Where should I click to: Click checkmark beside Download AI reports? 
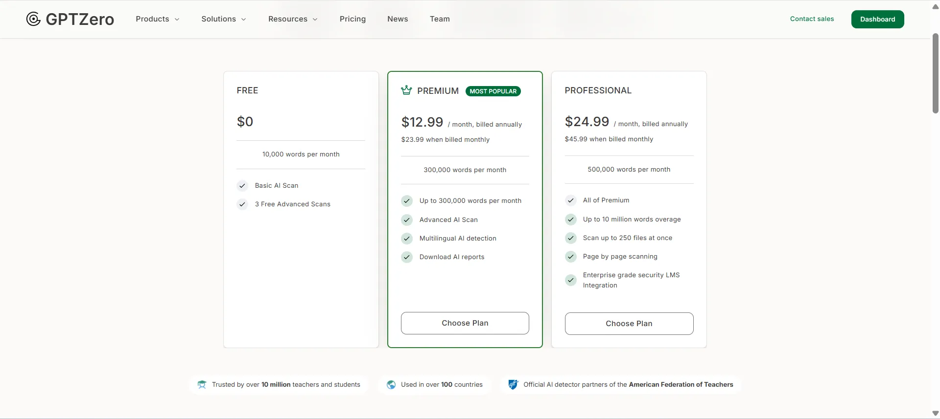407,257
